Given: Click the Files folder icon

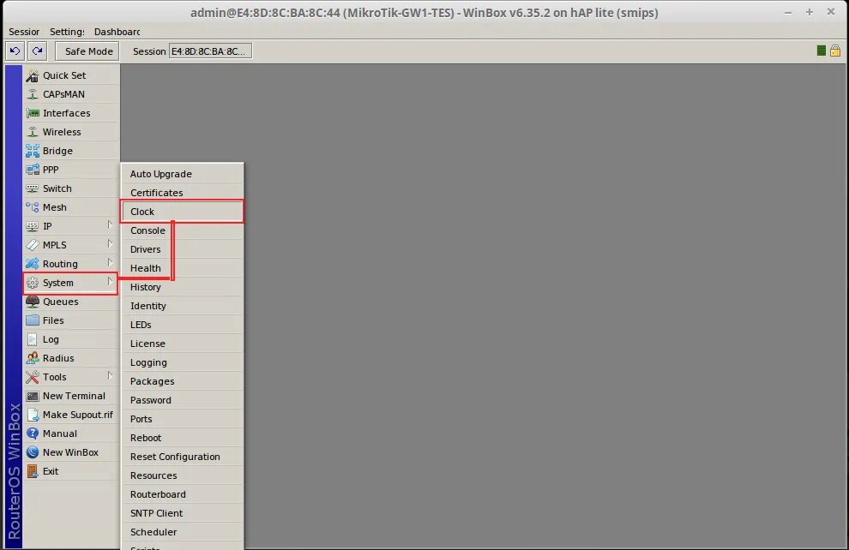Looking at the screenshot, I should (x=33, y=320).
